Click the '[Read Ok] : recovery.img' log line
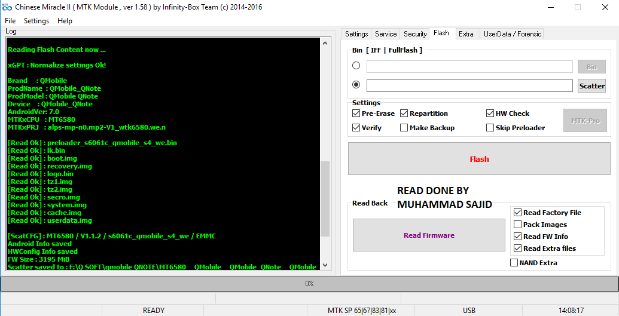 [x=50, y=166]
